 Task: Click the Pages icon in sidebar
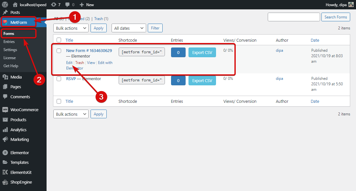coord(5,87)
